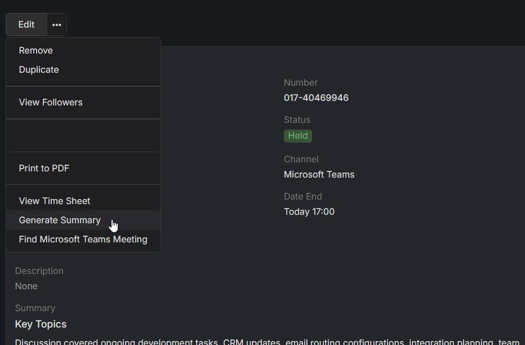Click the Status field label
The image size is (525, 345).
click(297, 120)
